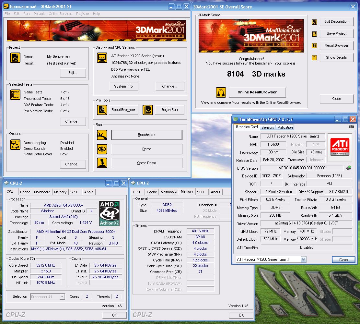
Task: Click the Selected Tests checklist icon
Action: click(x=15, y=95)
